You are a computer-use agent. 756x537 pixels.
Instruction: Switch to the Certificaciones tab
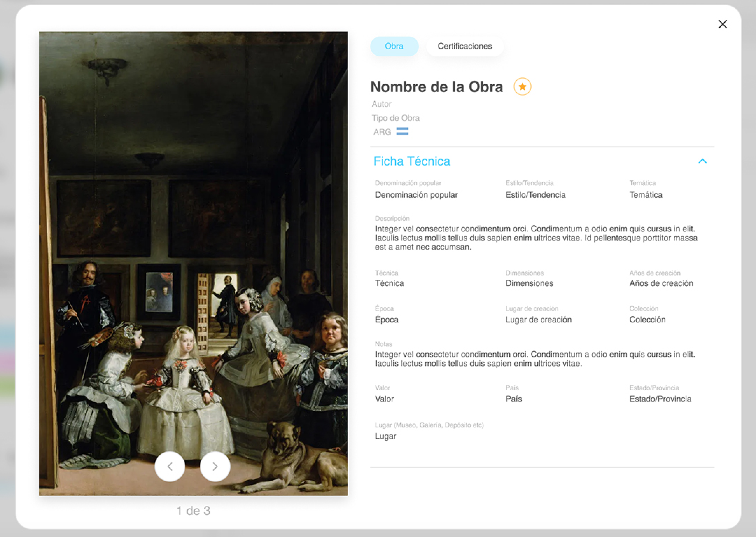(x=464, y=46)
